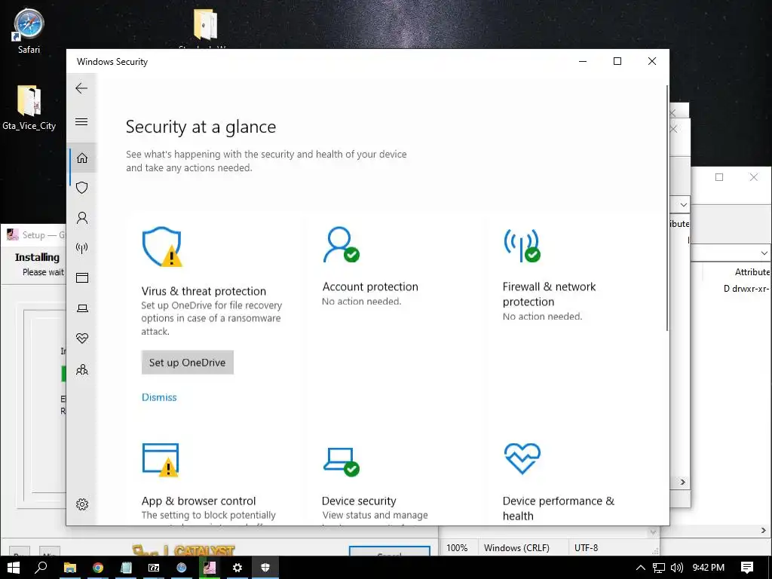Open Virus & threat protection shield in sidebar

click(x=82, y=188)
